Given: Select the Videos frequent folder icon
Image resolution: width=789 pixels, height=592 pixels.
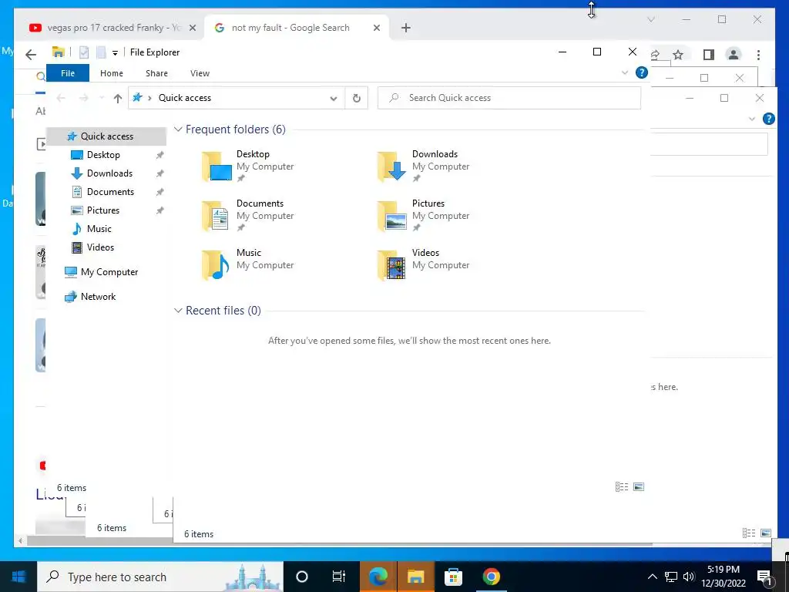Looking at the screenshot, I should [x=392, y=265].
